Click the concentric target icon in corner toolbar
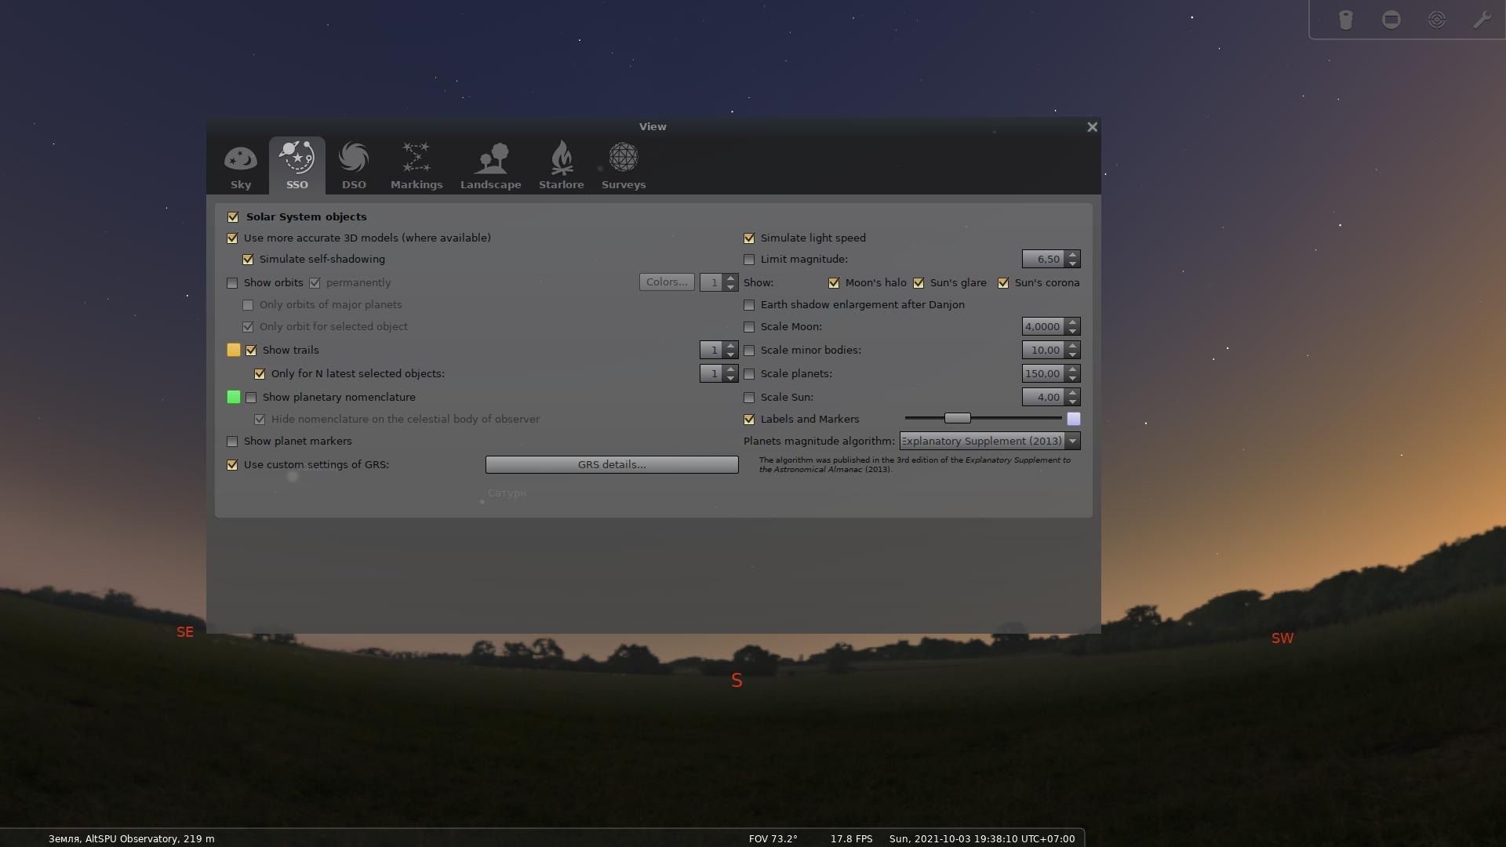The width and height of the screenshot is (1506, 847). 1437,19
